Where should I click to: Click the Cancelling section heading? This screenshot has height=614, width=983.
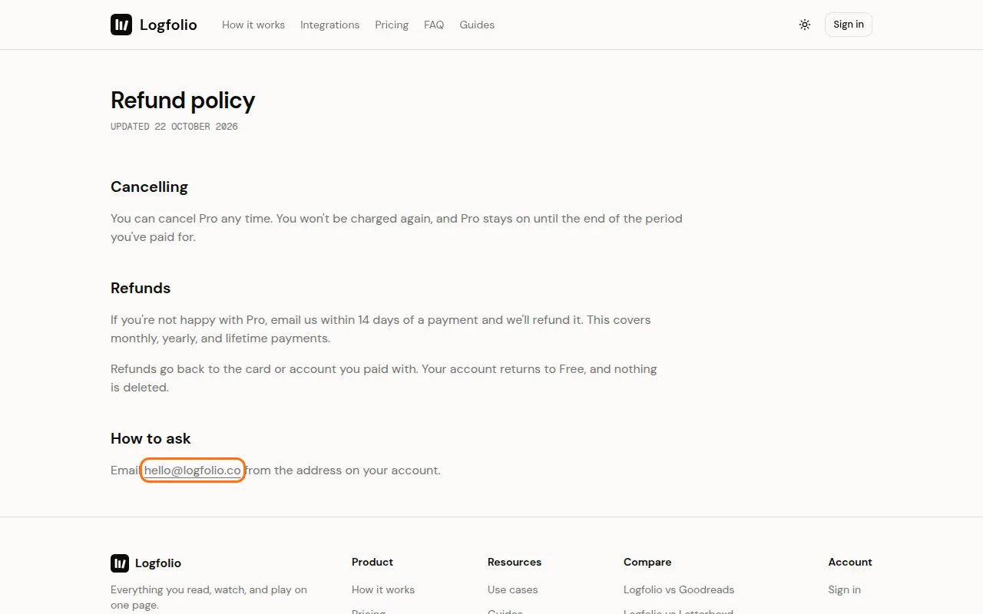[x=149, y=187]
